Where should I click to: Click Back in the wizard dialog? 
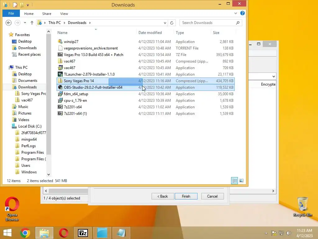coord(163,196)
